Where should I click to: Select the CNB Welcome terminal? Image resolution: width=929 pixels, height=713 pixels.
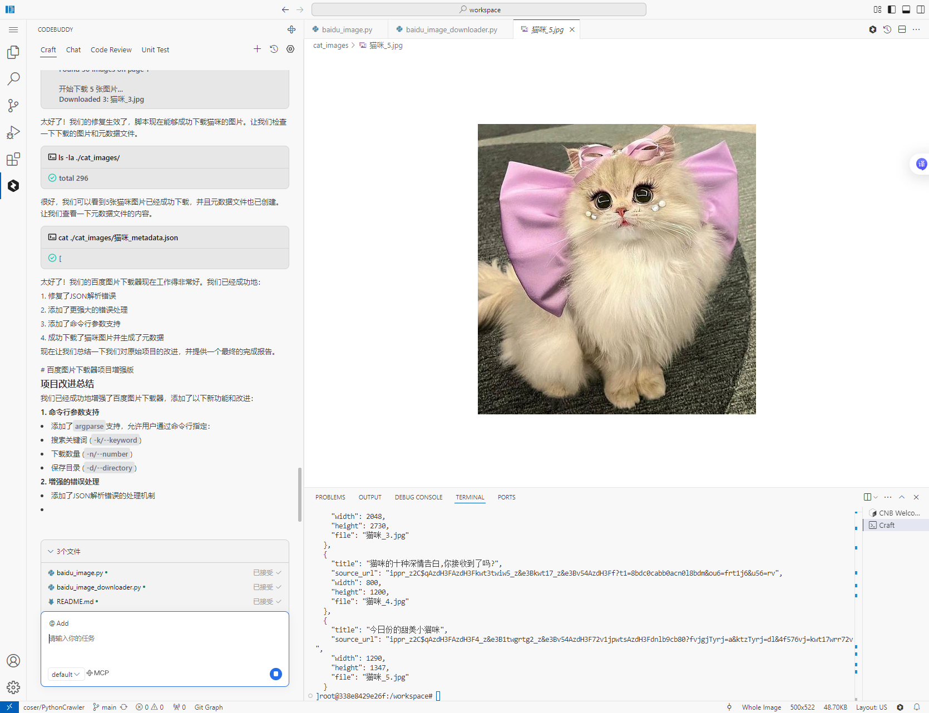896,513
